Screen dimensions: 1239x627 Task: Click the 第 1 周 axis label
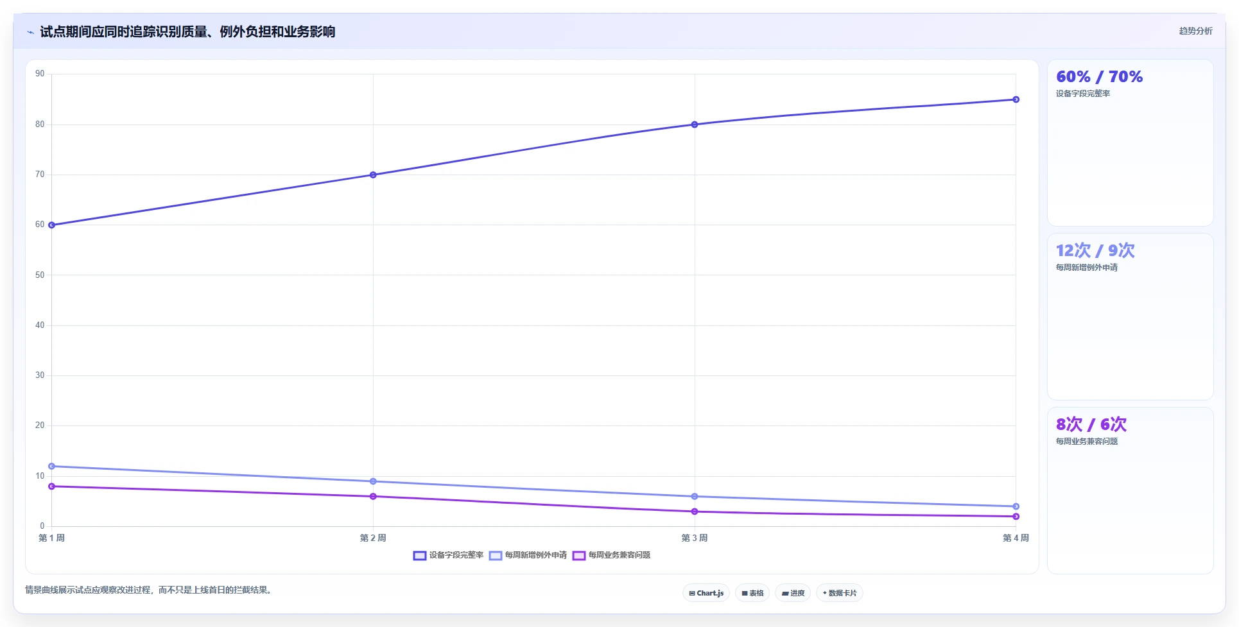pyautogui.click(x=52, y=538)
